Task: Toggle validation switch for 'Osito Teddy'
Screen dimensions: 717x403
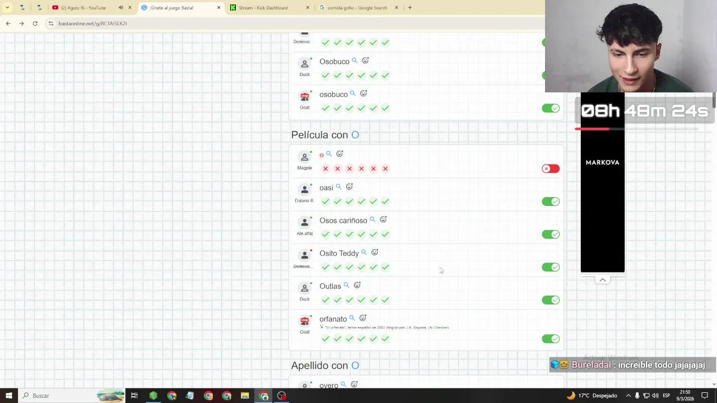Action: [551, 267]
